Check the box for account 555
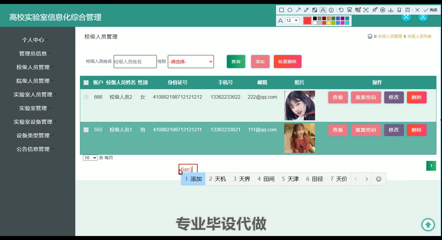This screenshot has height=240, width=442. tap(86, 130)
